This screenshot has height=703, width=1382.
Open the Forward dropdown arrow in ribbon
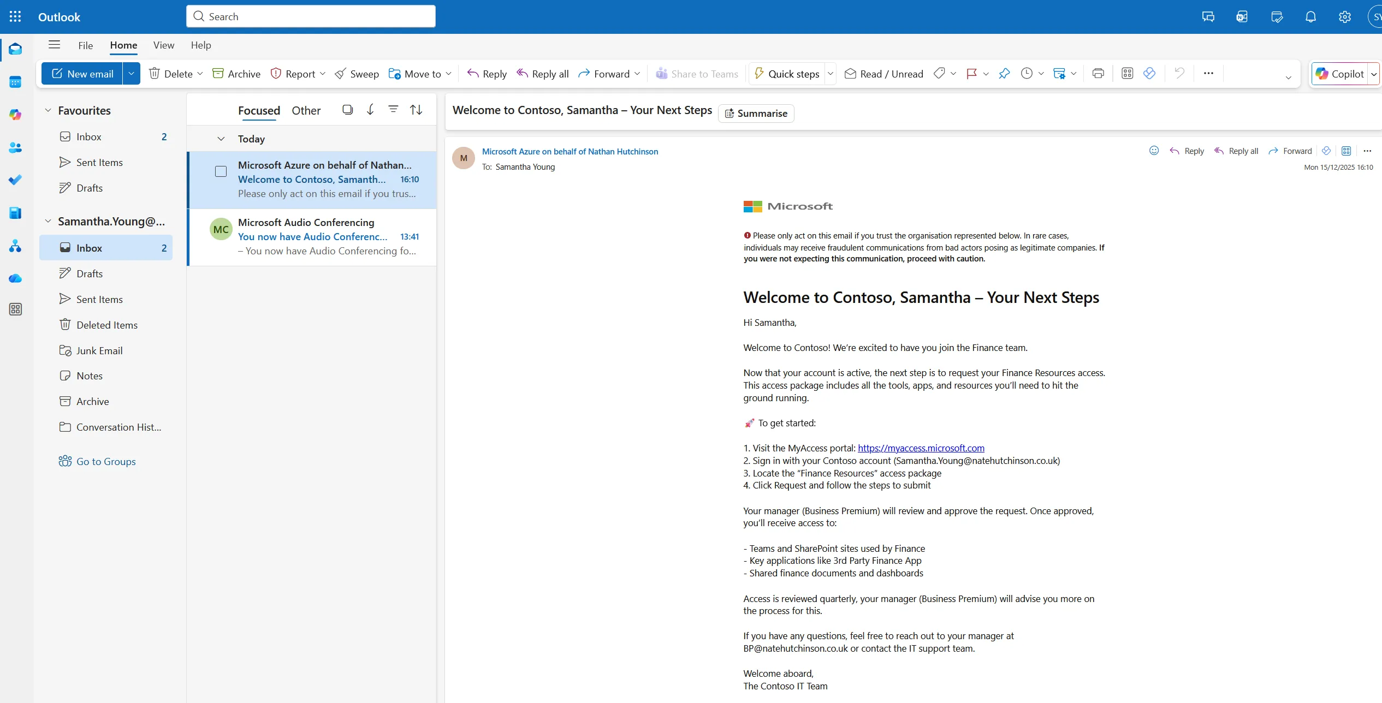click(x=637, y=73)
